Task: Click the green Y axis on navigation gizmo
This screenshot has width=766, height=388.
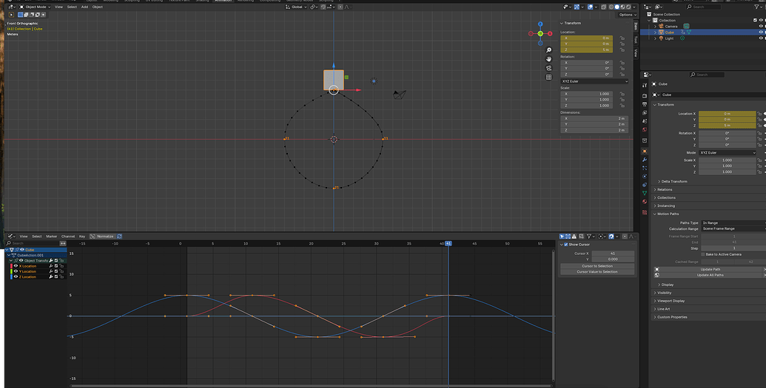Action: pos(540,34)
